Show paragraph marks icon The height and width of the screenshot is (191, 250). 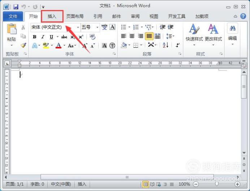click(177, 45)
